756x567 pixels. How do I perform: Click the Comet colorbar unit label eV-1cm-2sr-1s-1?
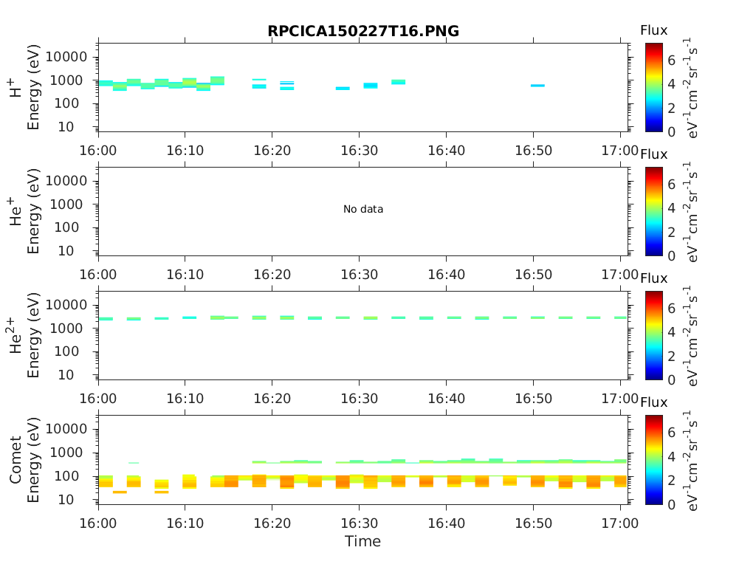[691, 461]
